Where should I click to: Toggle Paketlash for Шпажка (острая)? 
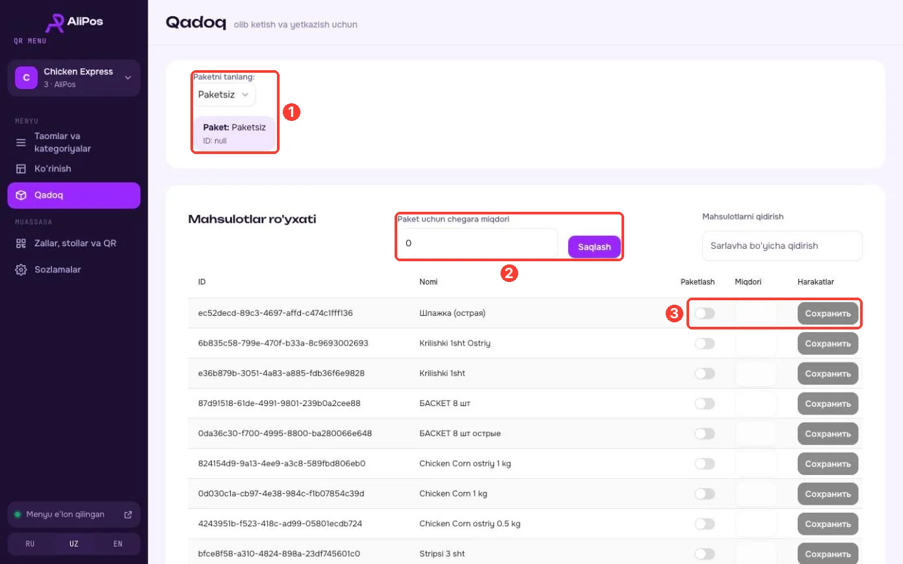coord(705,313)
